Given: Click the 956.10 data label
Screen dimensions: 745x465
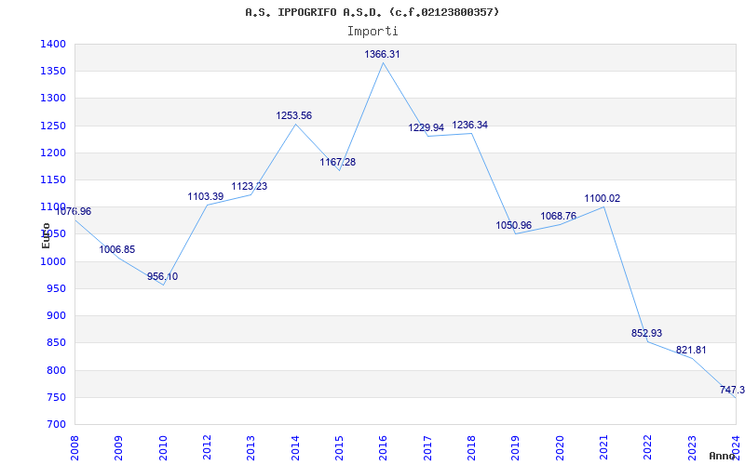Looking at the screenshot, I should point(162,276).
